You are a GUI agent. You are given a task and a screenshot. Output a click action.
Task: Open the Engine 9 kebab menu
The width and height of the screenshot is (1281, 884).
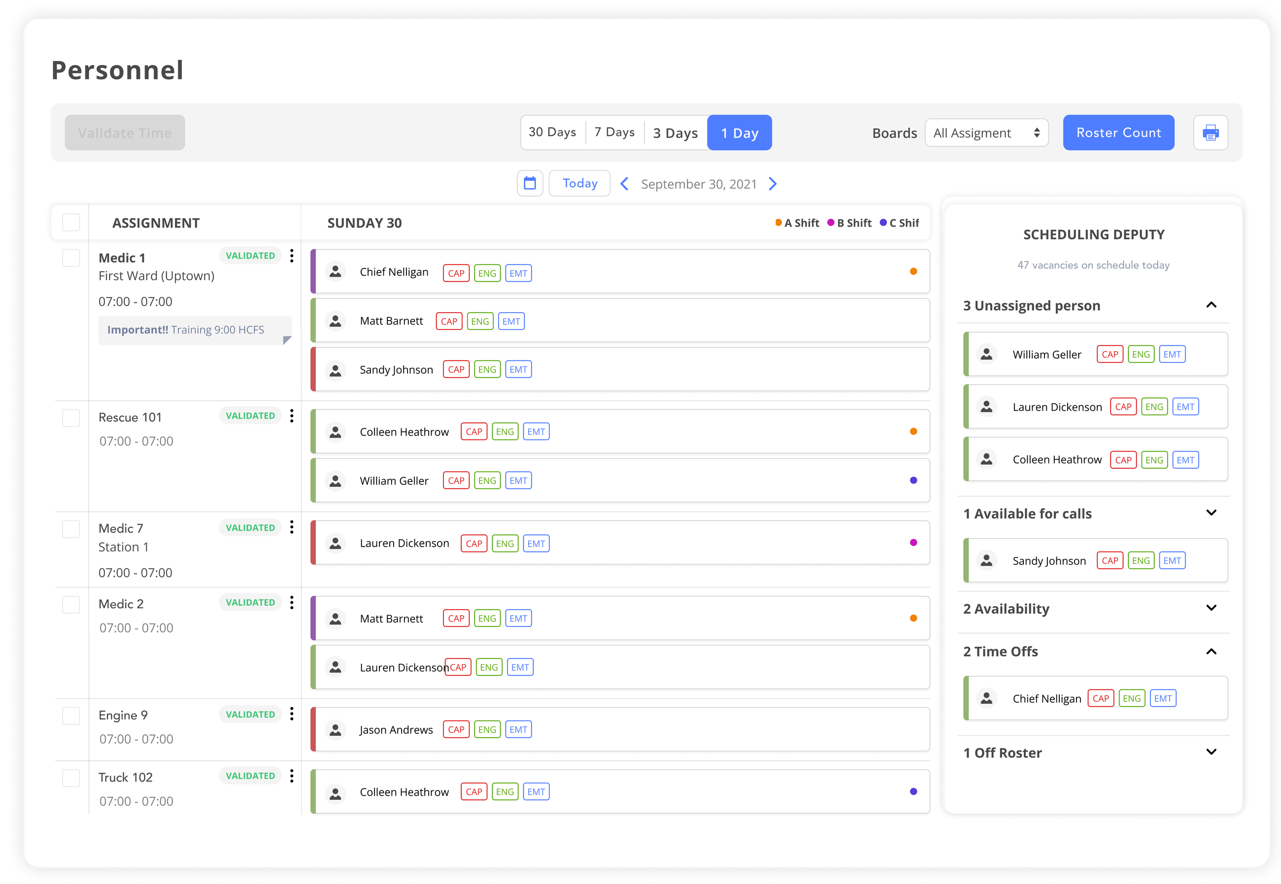[x=292, y=714]
